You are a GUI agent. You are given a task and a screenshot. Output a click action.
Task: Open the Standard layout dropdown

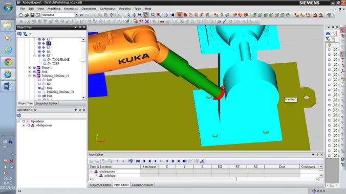[76, 15]
